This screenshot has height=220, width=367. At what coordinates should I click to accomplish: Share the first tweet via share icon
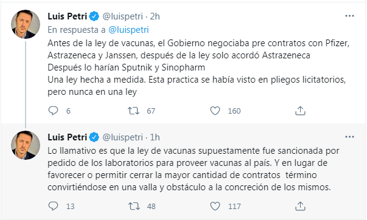(x=300, y=111)
